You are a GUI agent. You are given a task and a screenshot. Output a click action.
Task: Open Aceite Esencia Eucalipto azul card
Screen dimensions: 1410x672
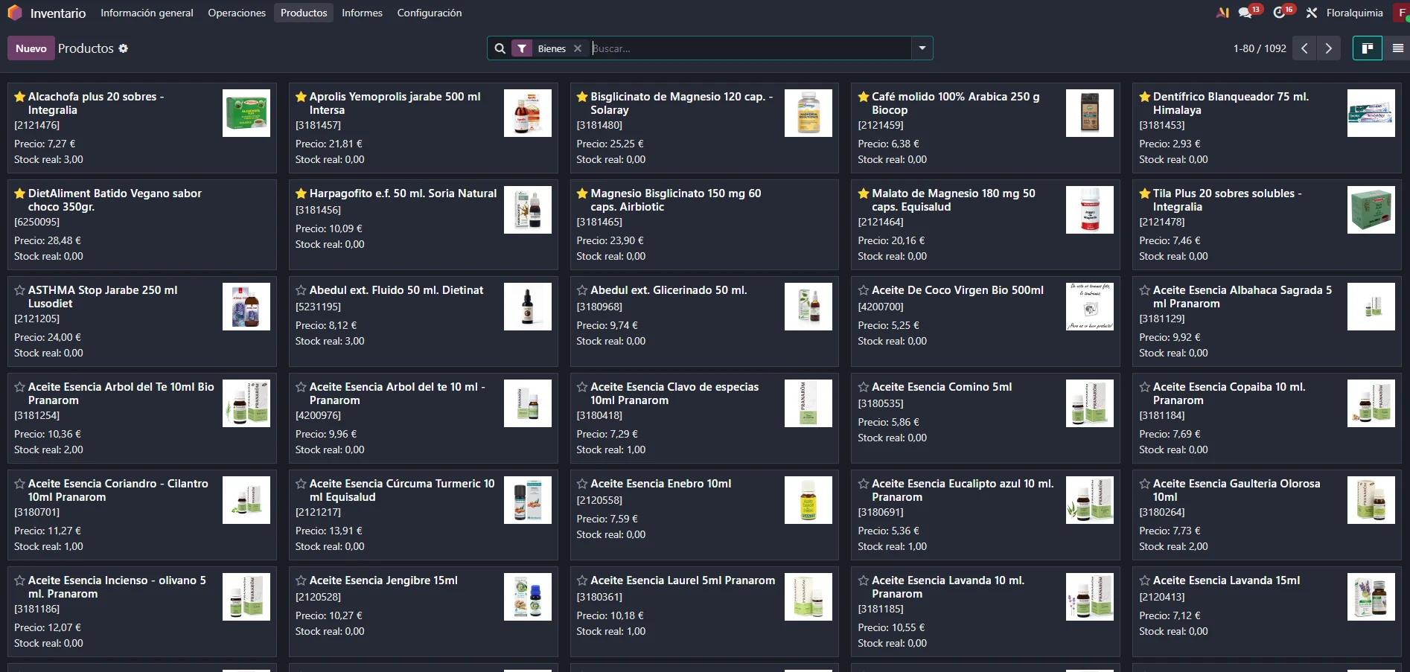(x=985, y=515)
